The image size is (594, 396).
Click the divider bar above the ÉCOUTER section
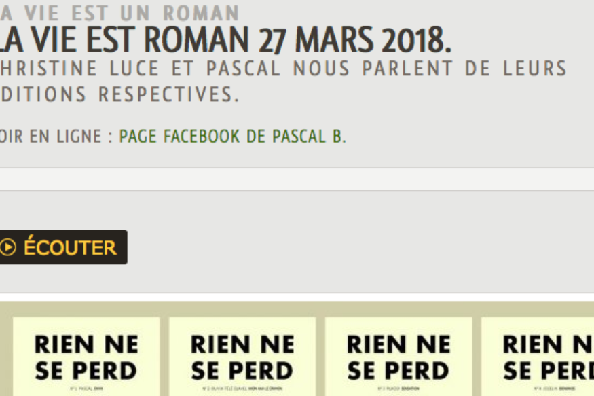click(x=297, y=180)
